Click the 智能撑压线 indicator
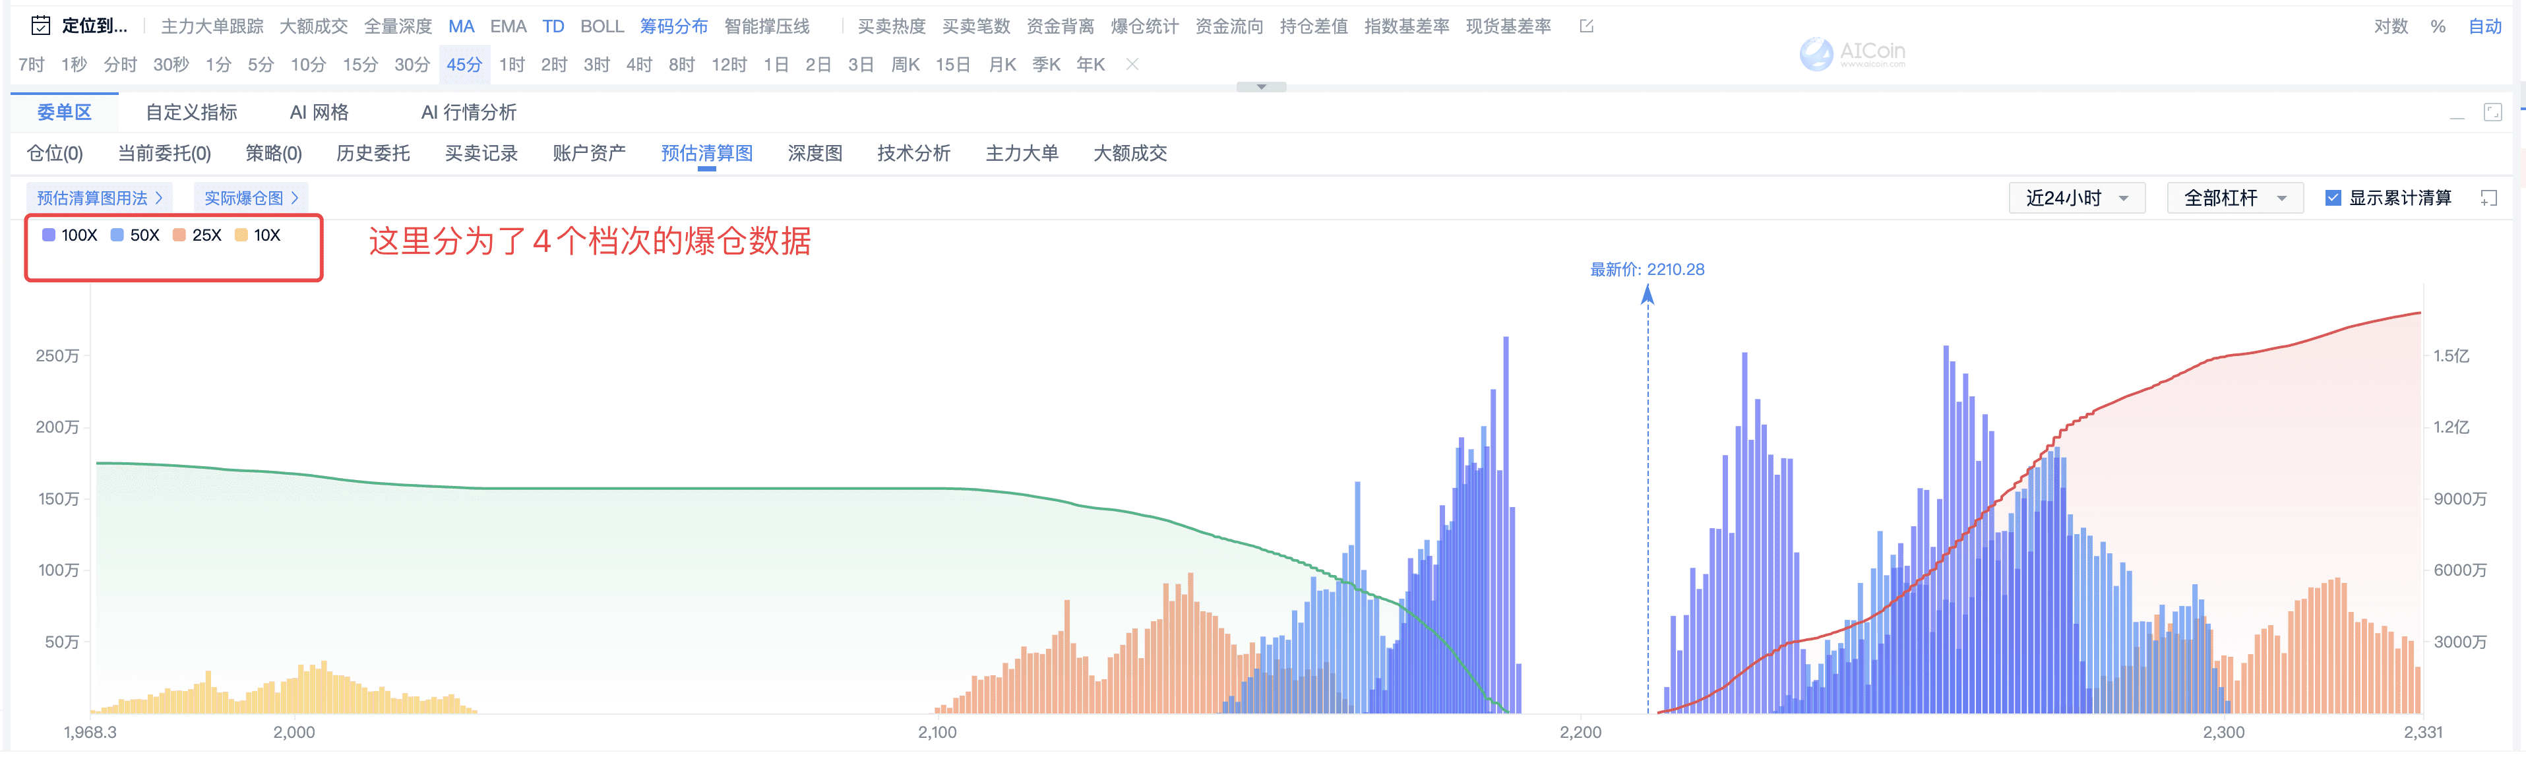The width and height of the screenshot is (2526, 757). point(767,26)
